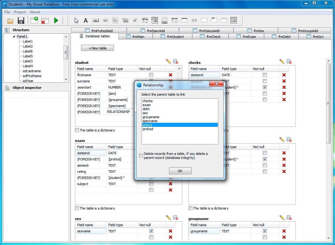Screen dimensions: 335x245
Task: Toggle Not null checkbox for firstname field
Action: pyautogui.click(x=151, y=75)
